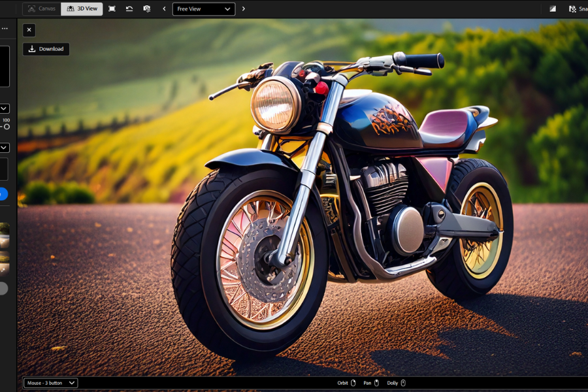
Task: Click the reset camera undo arrow icon
Action: tap(129, 8)
